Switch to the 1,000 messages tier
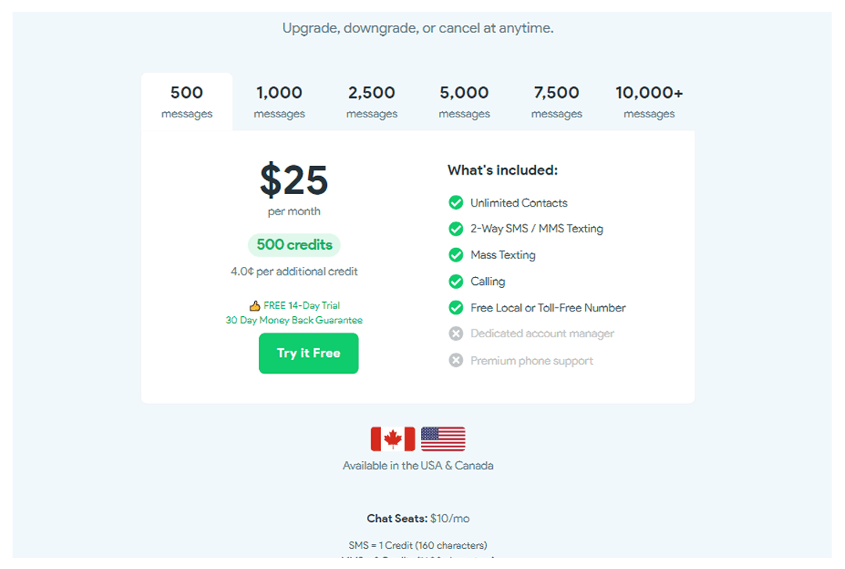 (x=279, y=102)
